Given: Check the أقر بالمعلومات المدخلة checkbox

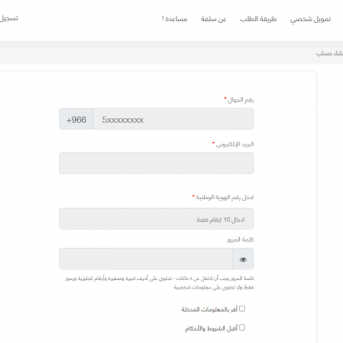Looking at the screenshot, I should click(242, 309).
